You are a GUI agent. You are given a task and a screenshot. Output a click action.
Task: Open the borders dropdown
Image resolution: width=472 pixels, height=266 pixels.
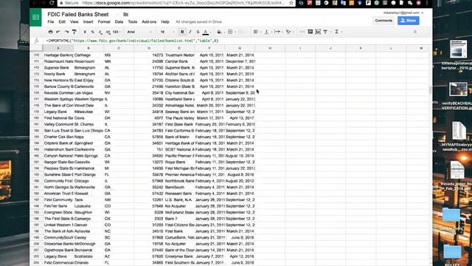[231, 32]
